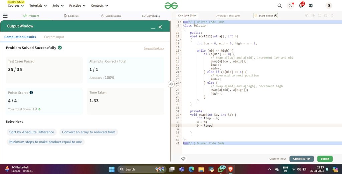Open Minimum steps to make product equal to one
The height and width of the screenshot is (174, 342).
45,142
